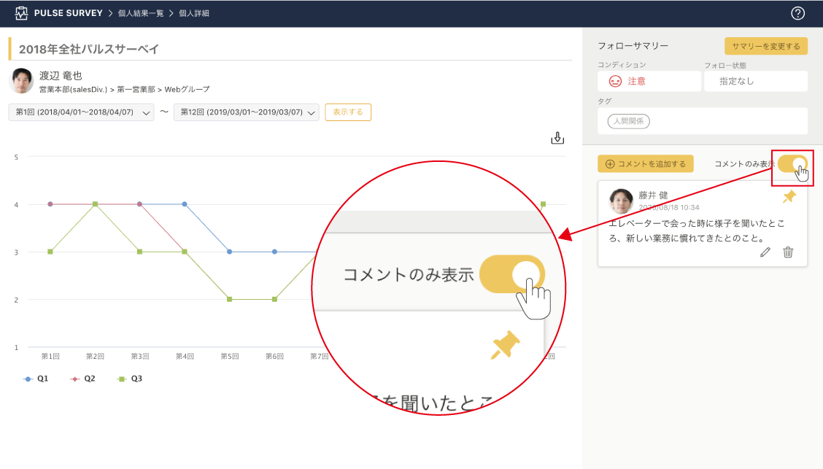Image resolution: width=823 pixels, height=469 pixels.
Task: Click the pin icon on 藤井 健's comment
Action: pyautogui.click(x=789, y=197)
